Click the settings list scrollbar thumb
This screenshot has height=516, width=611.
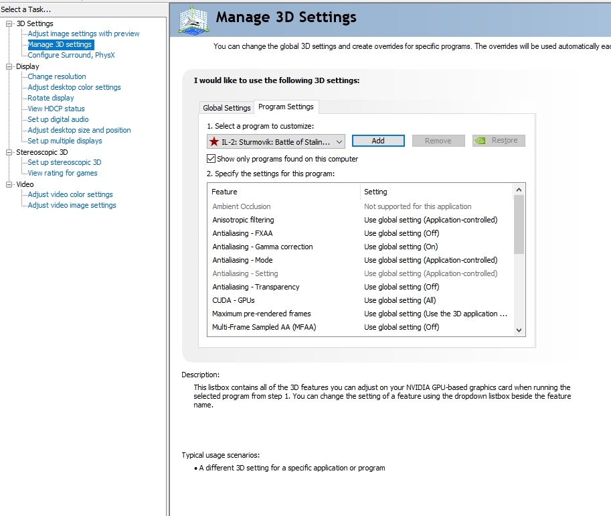click(519, 224)
